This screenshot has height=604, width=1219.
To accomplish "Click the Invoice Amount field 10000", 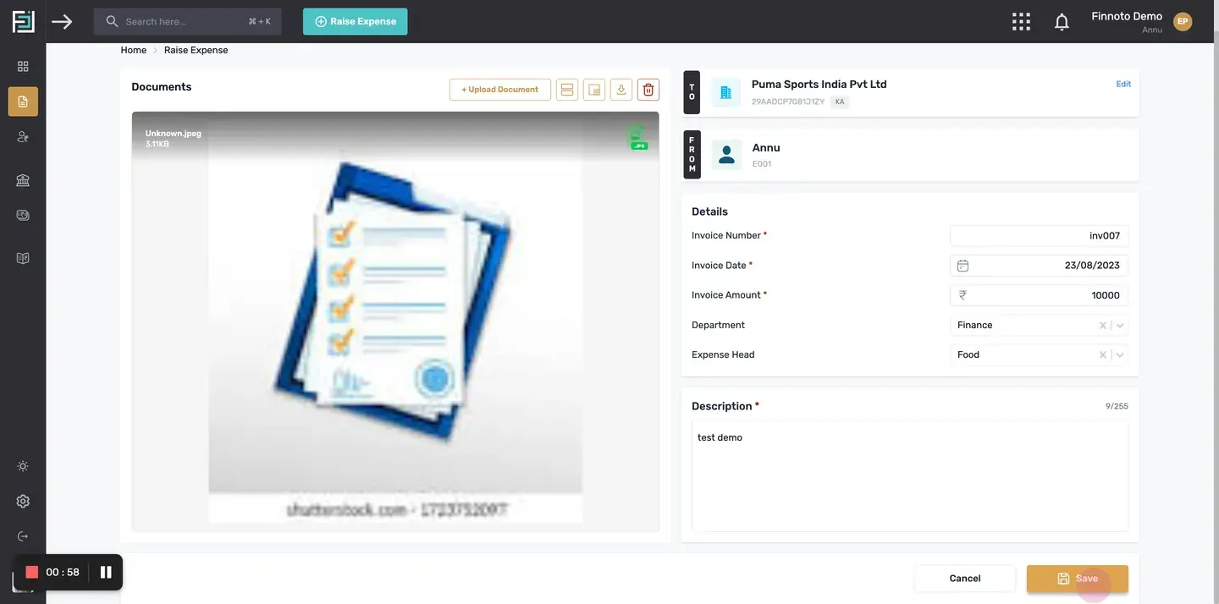I will 1039,295.
